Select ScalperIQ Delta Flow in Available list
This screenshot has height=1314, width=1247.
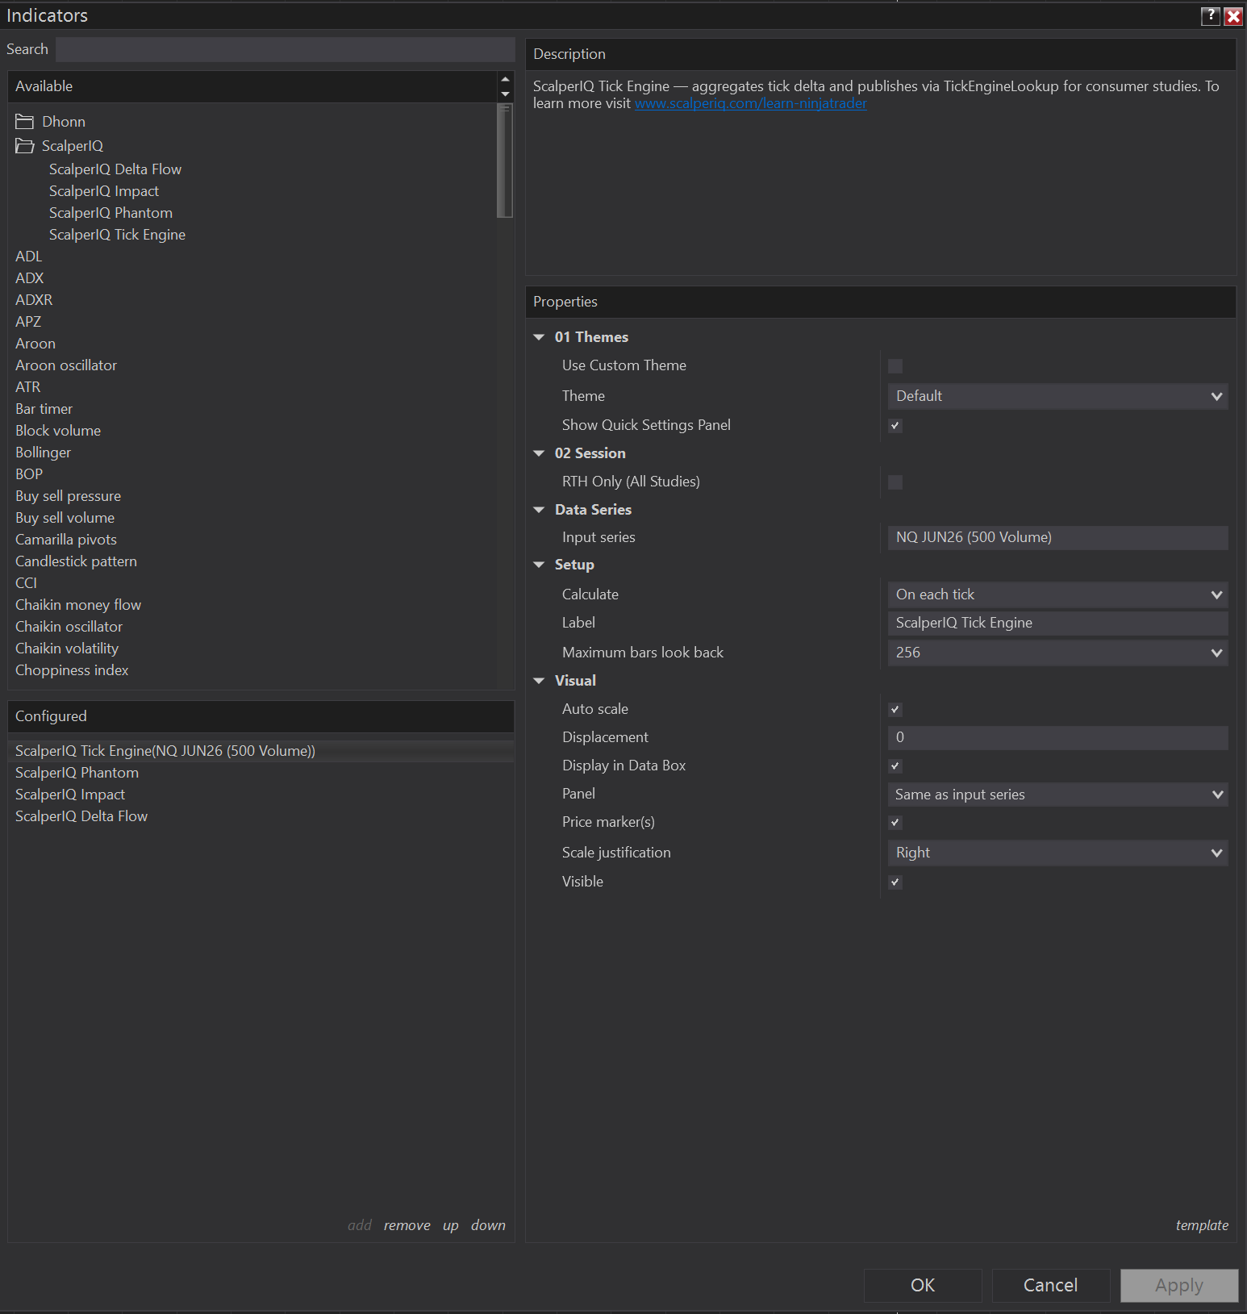click(x=115, y=169)
